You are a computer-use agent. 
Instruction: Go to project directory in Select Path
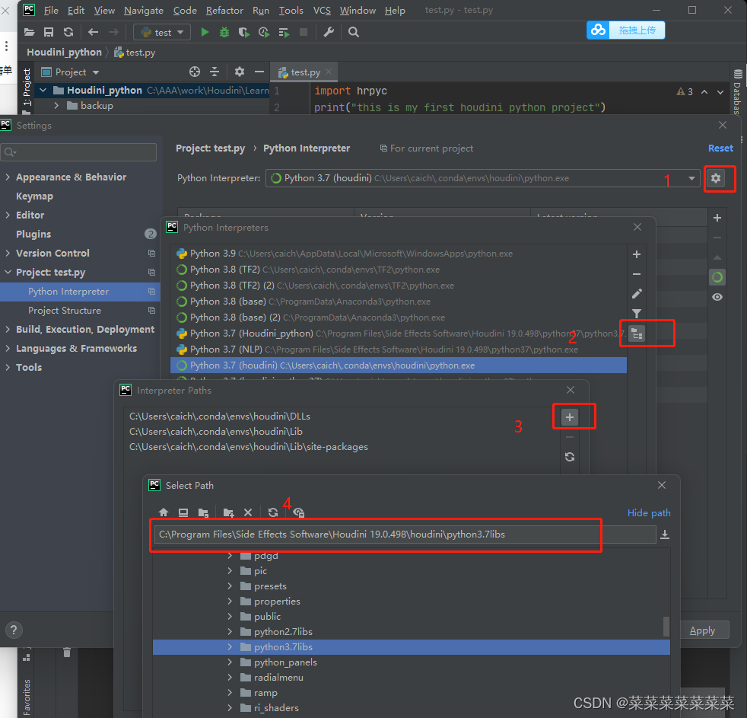(203, 512)
